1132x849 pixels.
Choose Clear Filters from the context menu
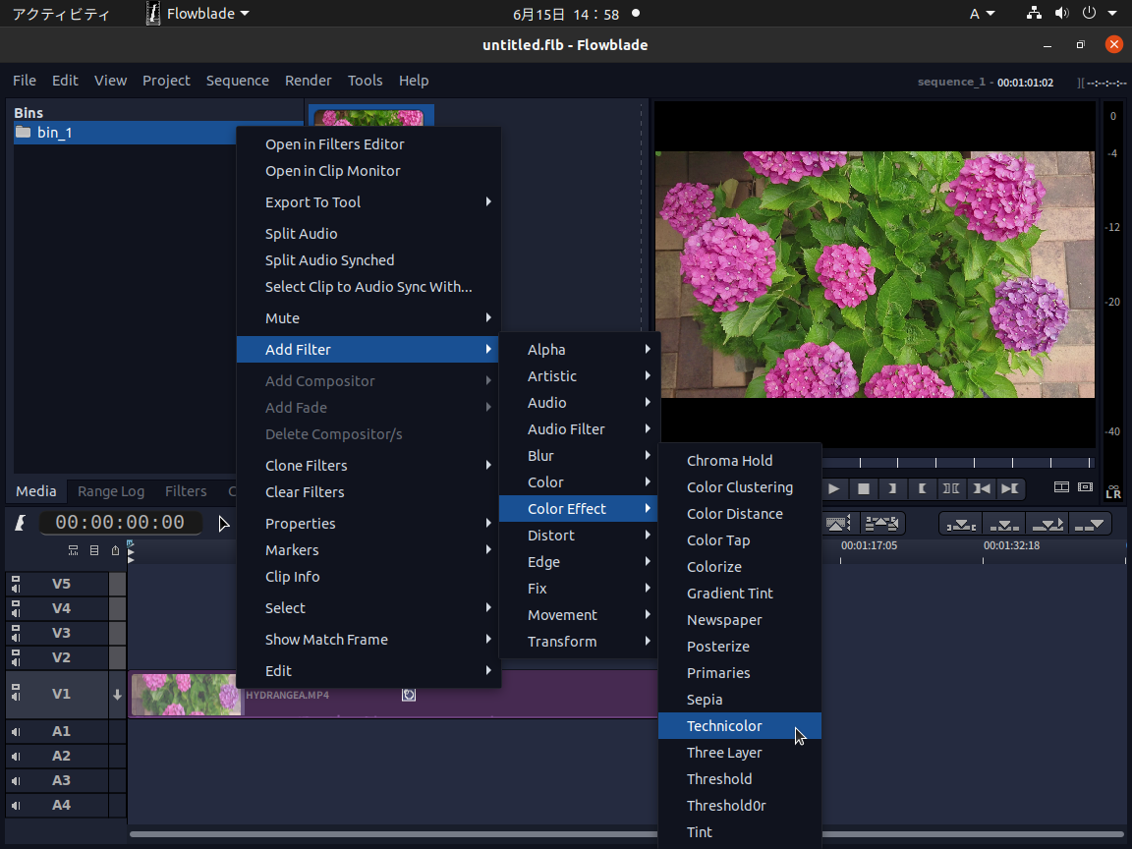point(304,491)
